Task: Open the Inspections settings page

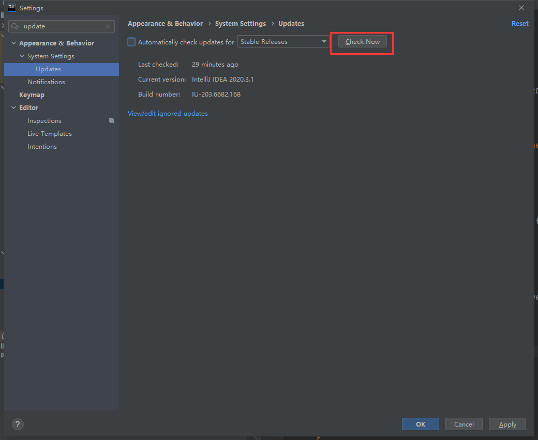Action: click(44, 120)
